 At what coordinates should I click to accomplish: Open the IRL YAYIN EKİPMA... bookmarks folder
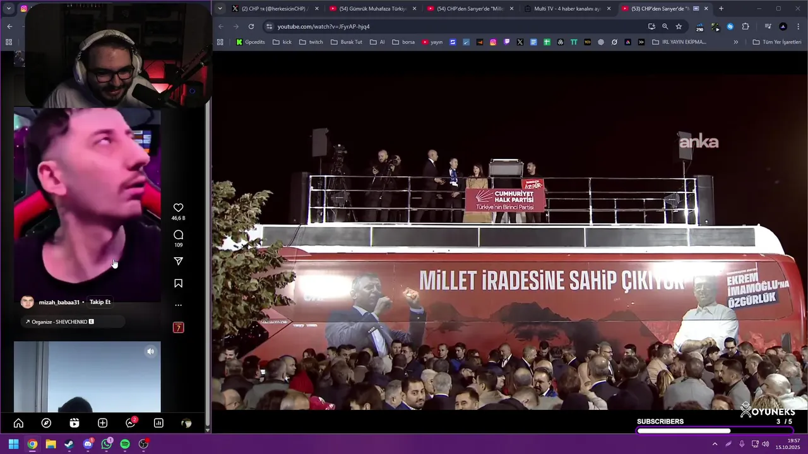click(x=679, y=42)
